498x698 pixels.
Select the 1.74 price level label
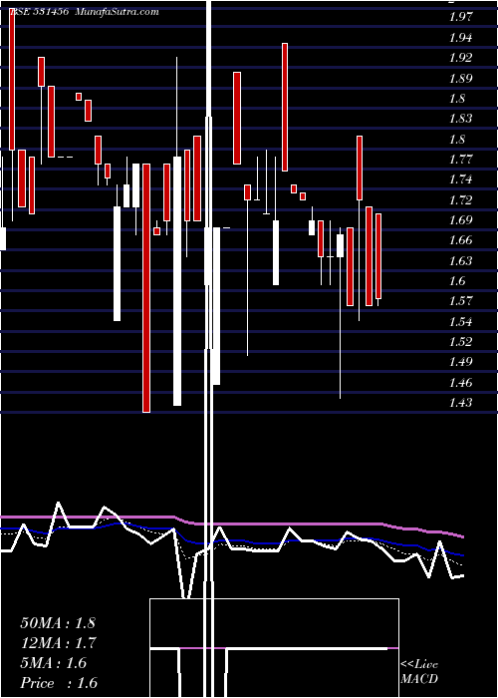460,179
